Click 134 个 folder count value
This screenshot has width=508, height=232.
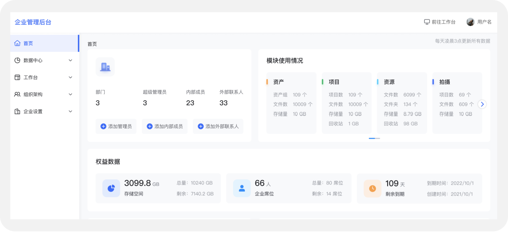coord(410,104)
